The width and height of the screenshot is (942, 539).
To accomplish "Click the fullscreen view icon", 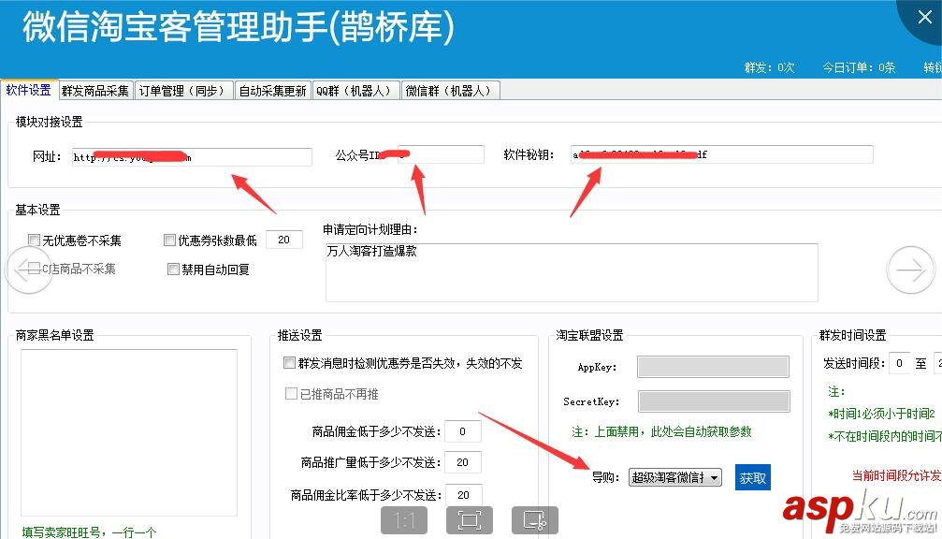I will pyautogui.click(x=469, y=520).
